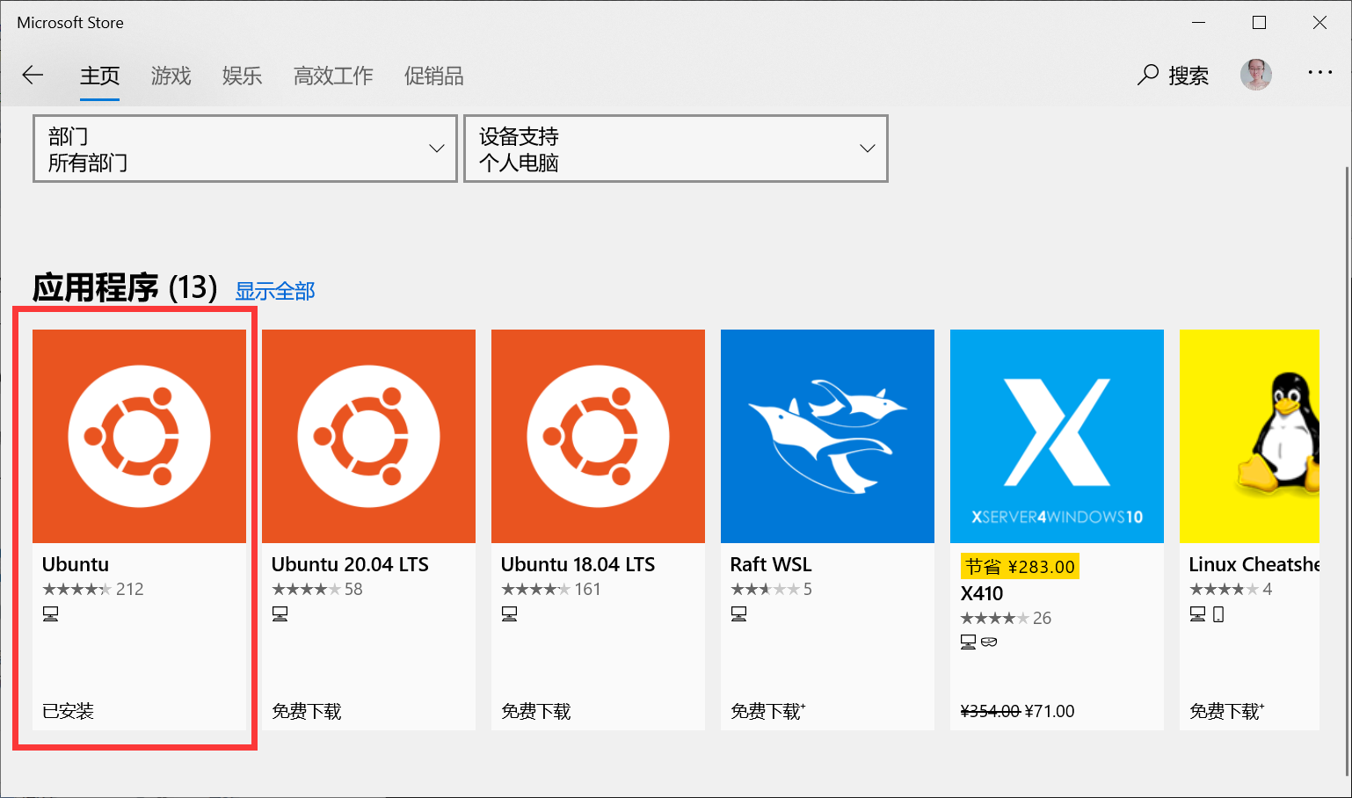Viewport: 1352px width, 798px height.
Task: Click the Linux Cheatsheet title text
Action: 1254,564
